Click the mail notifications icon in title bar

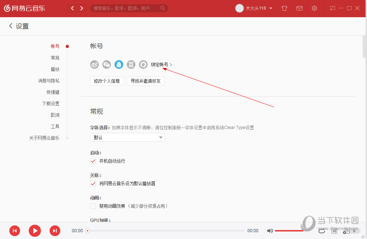[299, 8]
